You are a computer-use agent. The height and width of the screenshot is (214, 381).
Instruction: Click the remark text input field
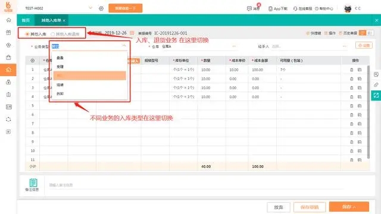coord(196,185)
